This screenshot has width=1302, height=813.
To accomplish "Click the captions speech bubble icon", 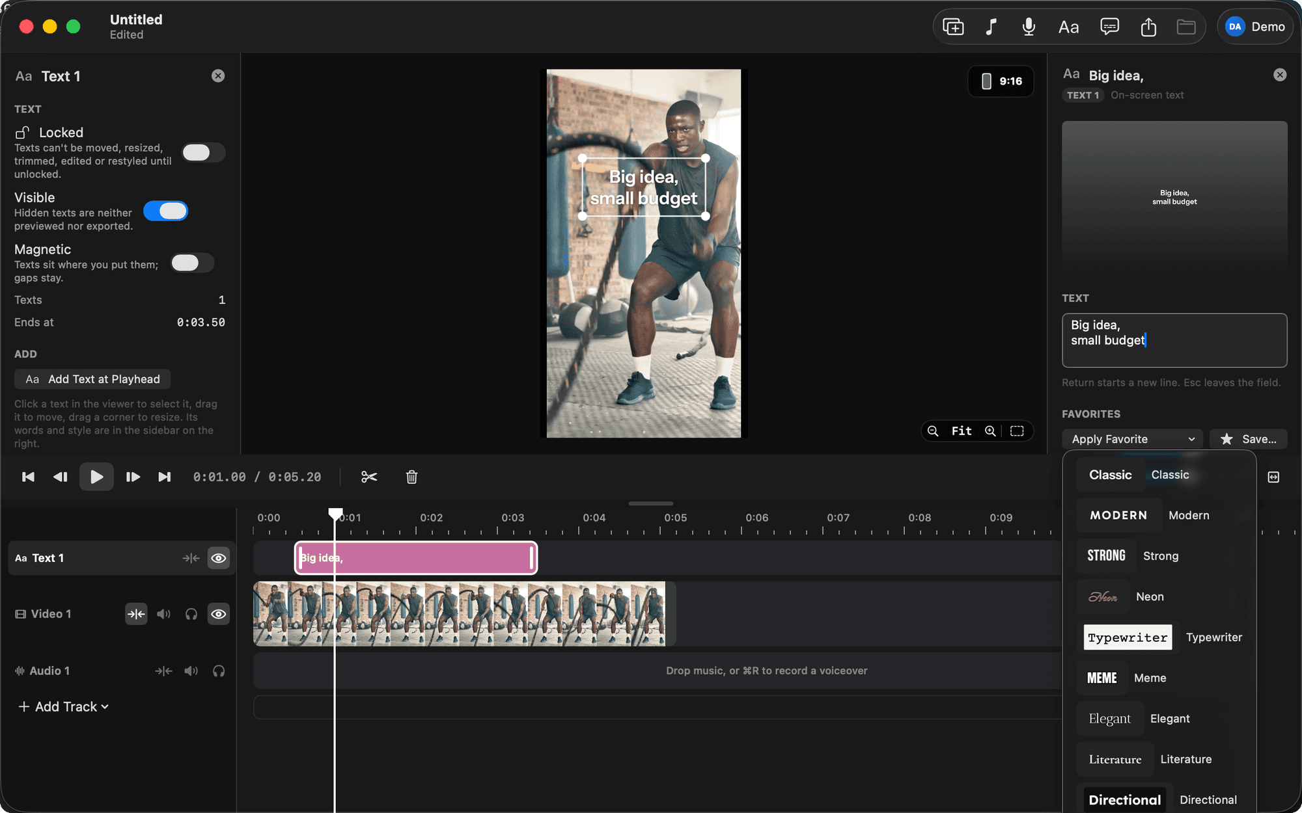I will point(1109,27).
